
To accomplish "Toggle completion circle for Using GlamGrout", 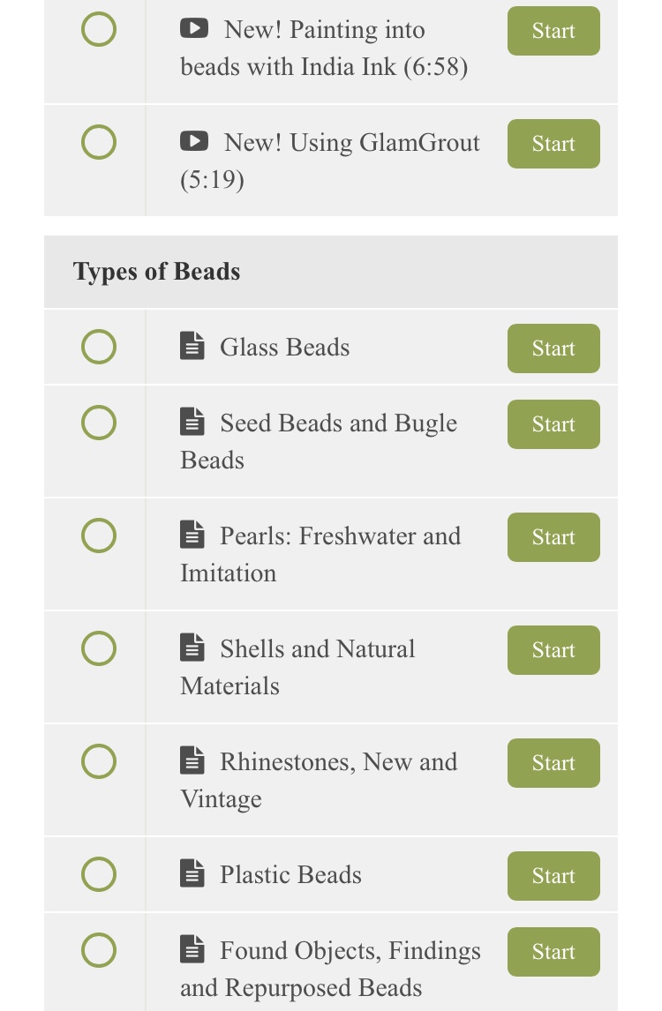I will click(99, 142).
